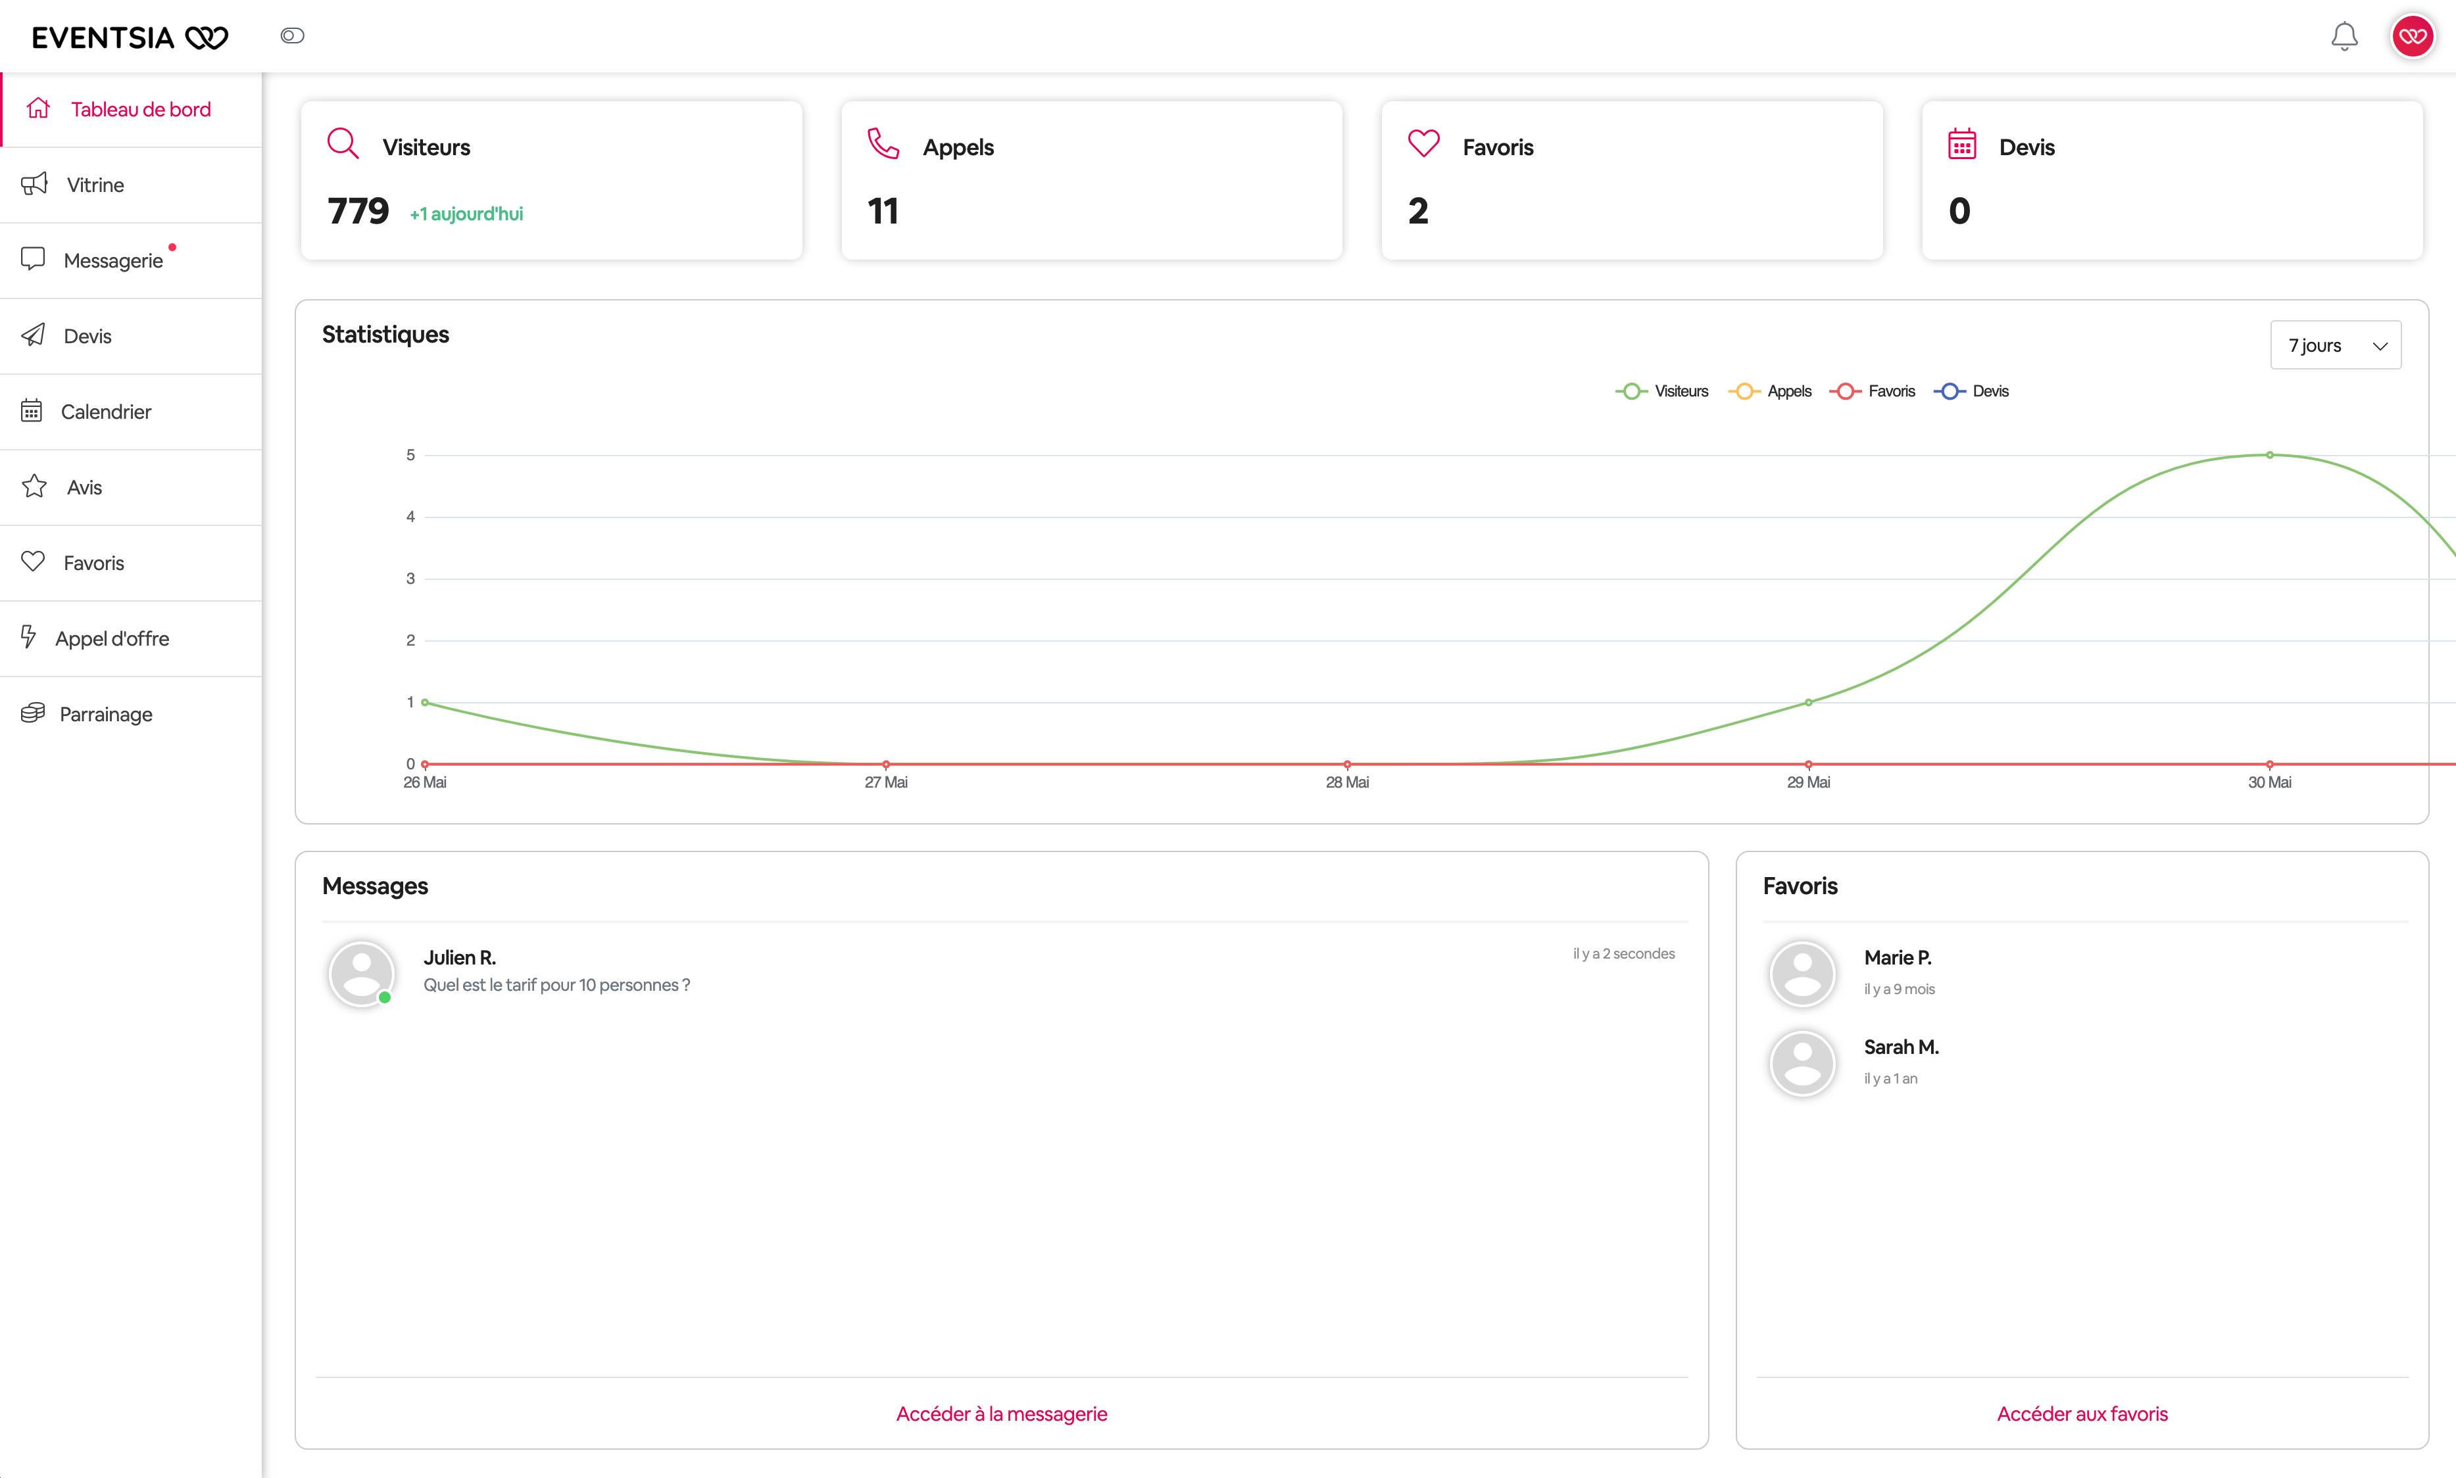
Task: Click the 26 Mai Visiteurs data point
Action: click(426, 702)
